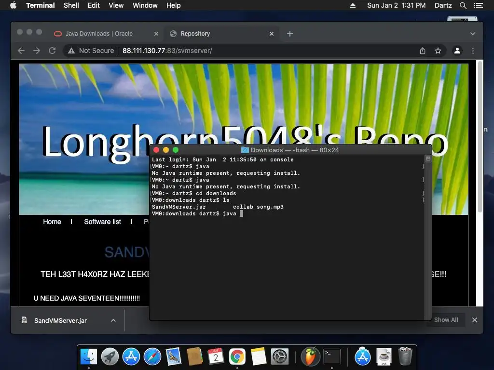Share this page from Chrome address bar
This screenshot has width=494, height=370.
pos(423,51)
